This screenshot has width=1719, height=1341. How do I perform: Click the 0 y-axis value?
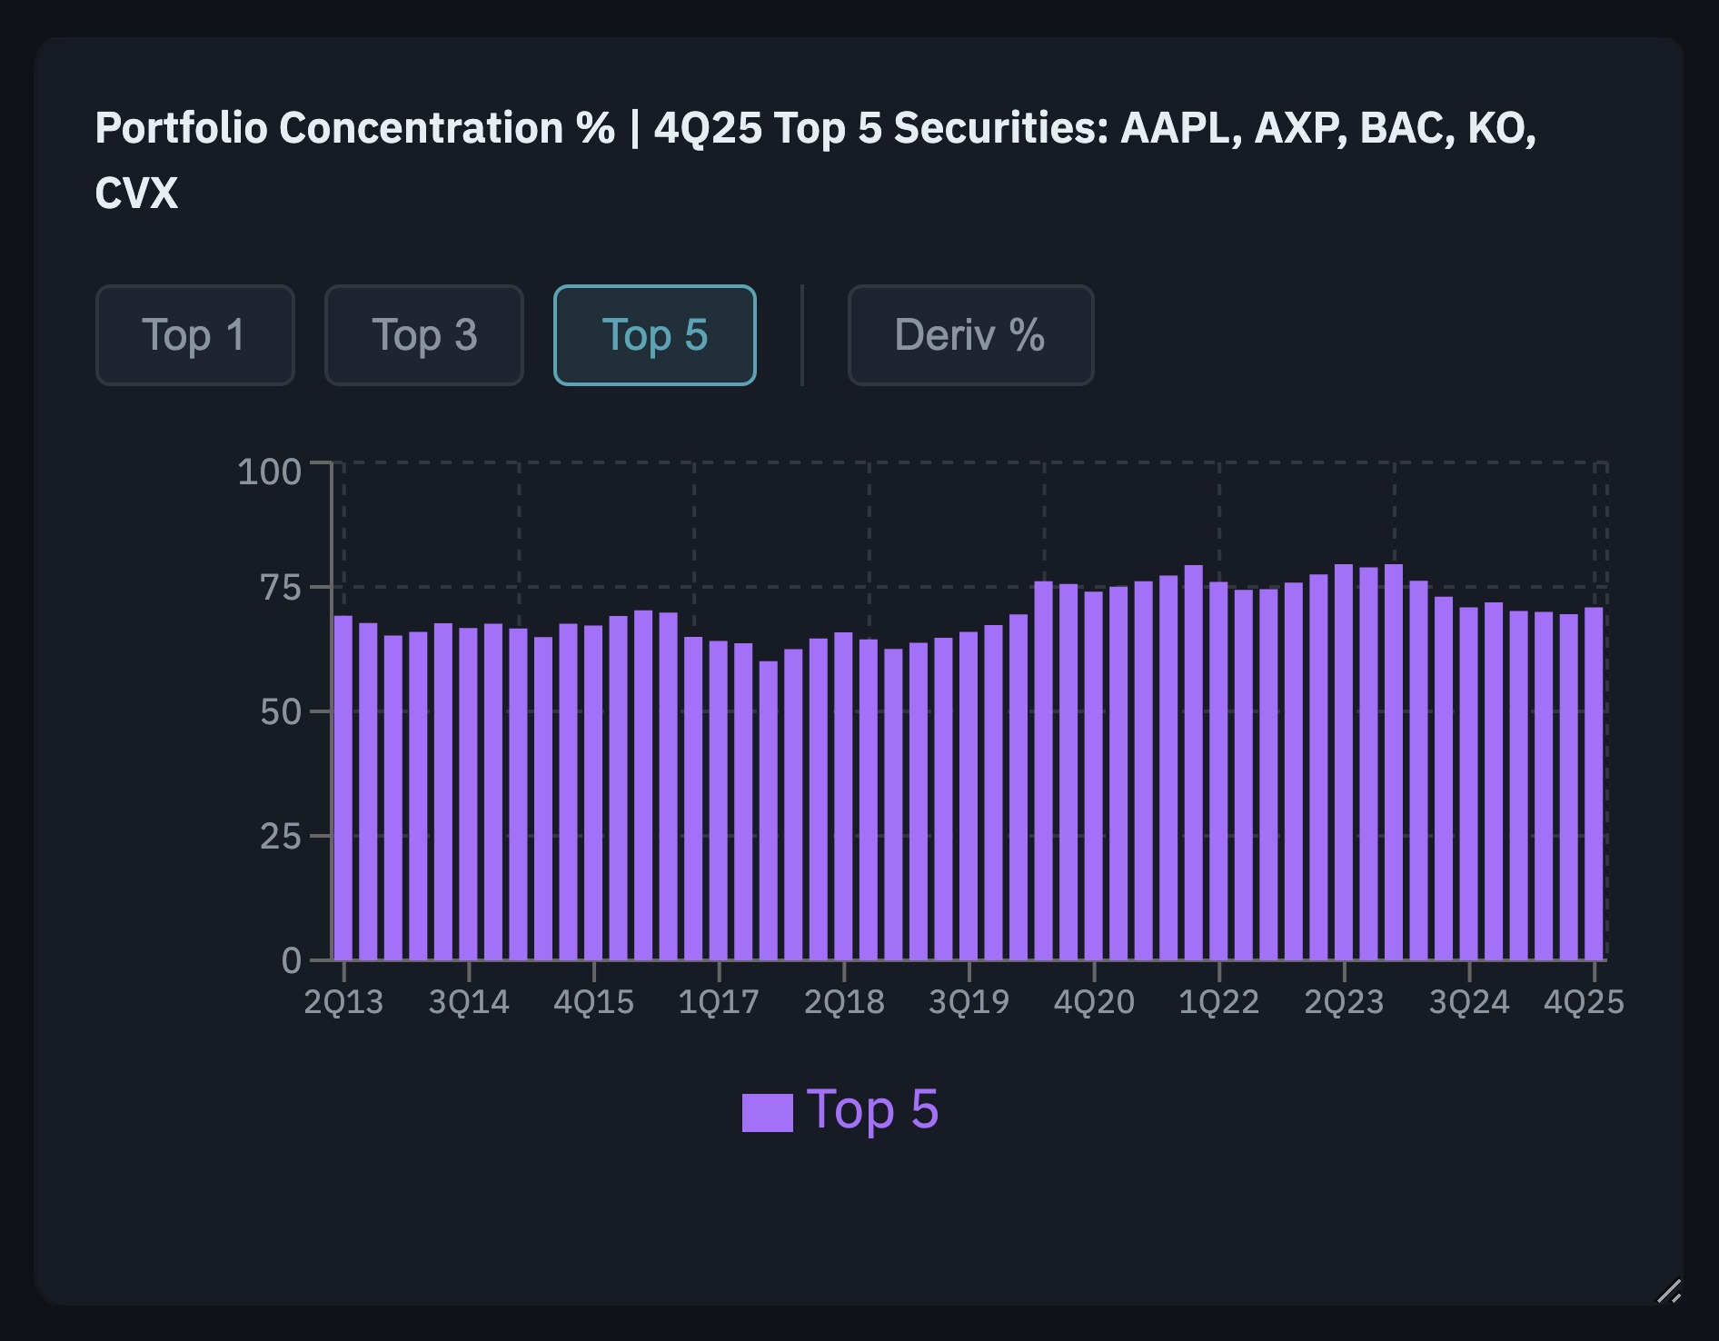292,960
